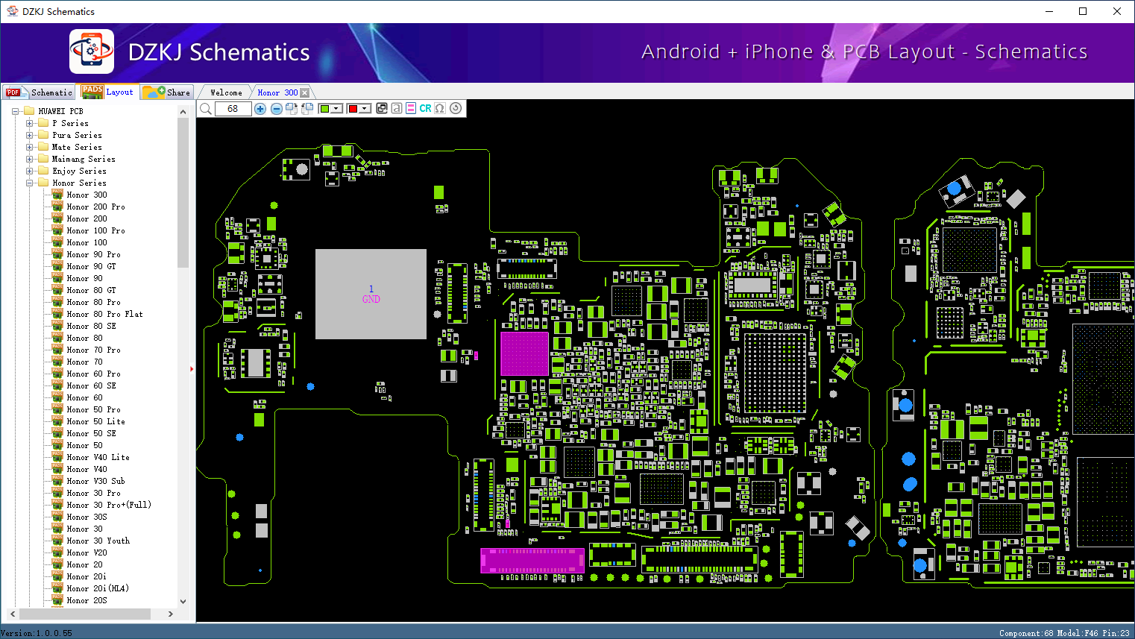This screenshot has height=639, width=1135.
Task: Click the cloud folder Share icon
Action: pos(154,92)
